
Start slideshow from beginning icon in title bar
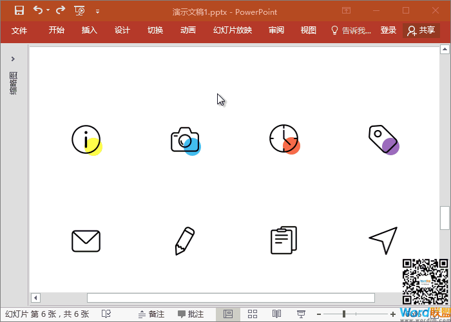point(80,10)
